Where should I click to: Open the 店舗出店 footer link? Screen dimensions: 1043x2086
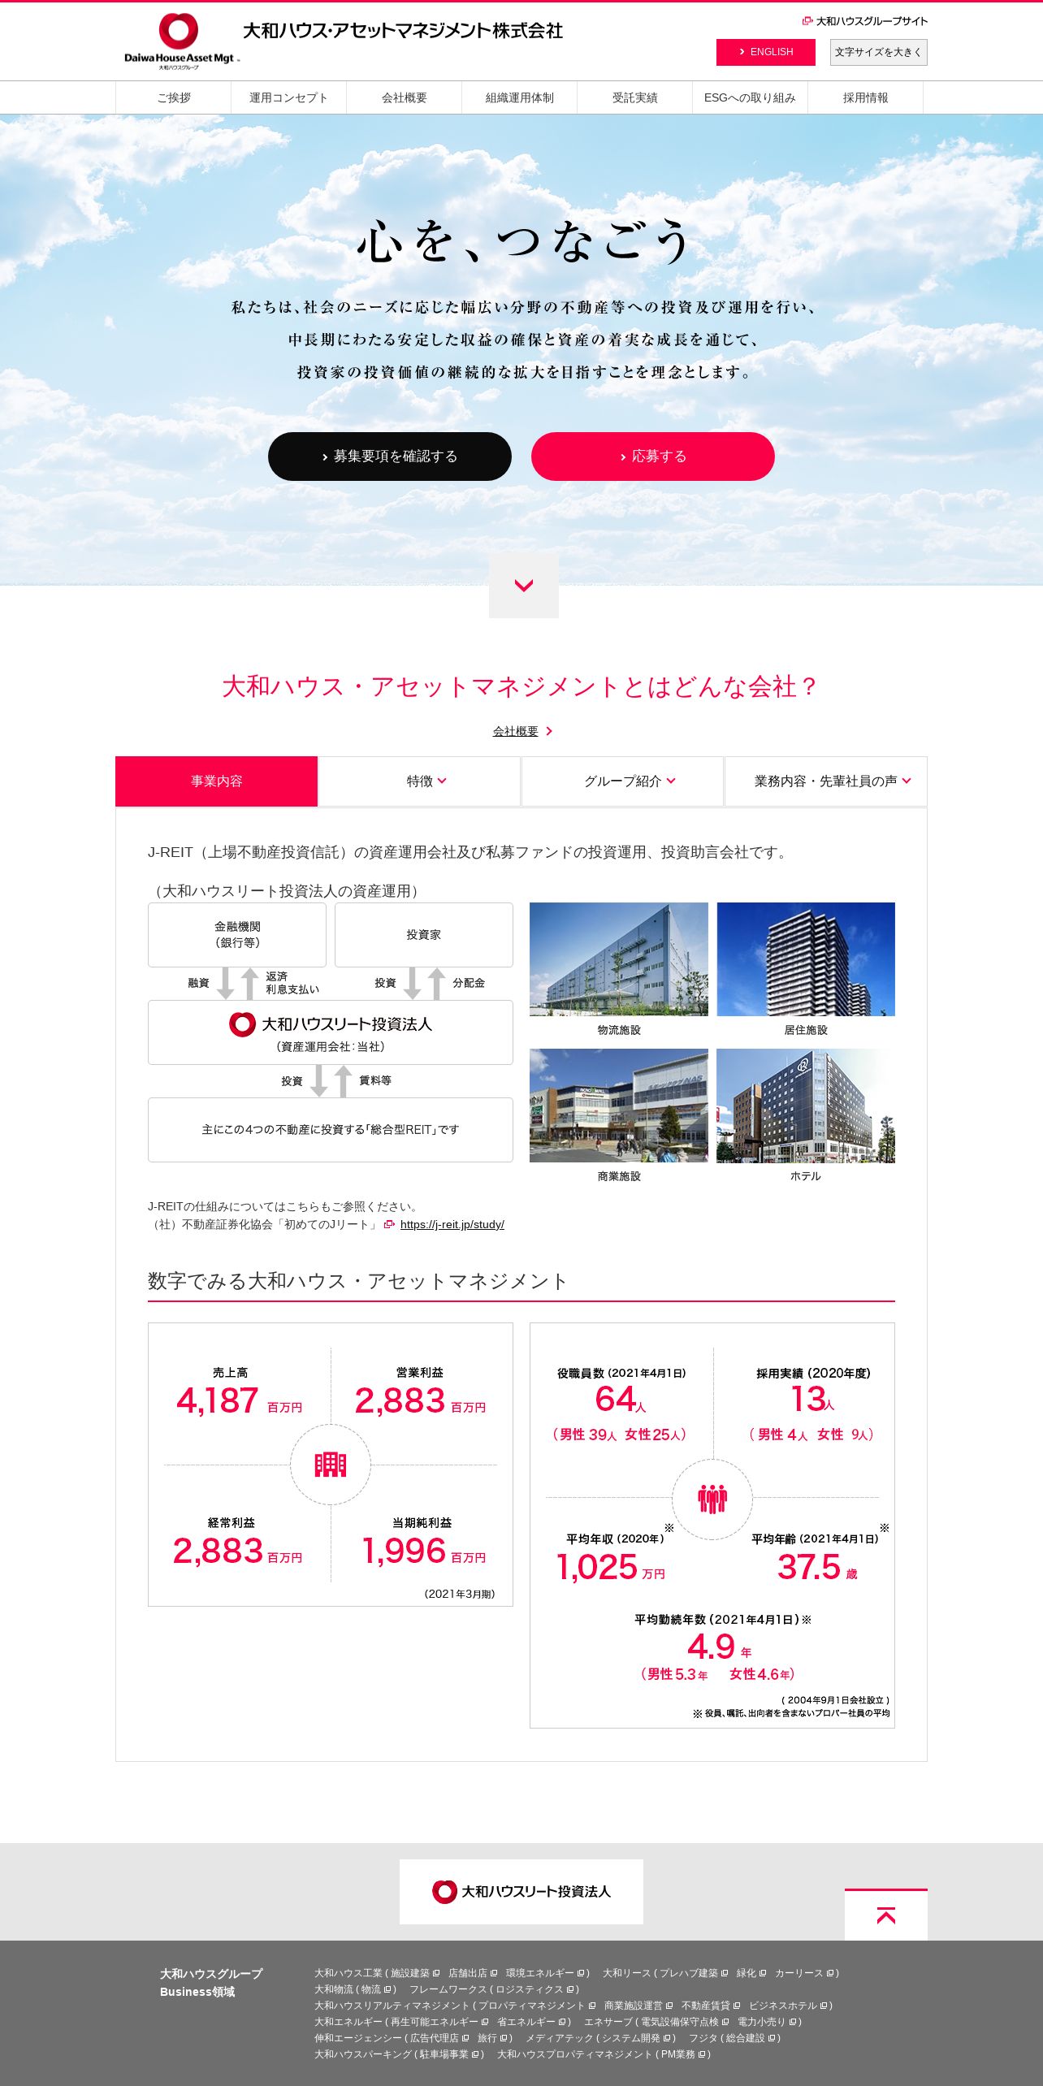(473, 1973)
